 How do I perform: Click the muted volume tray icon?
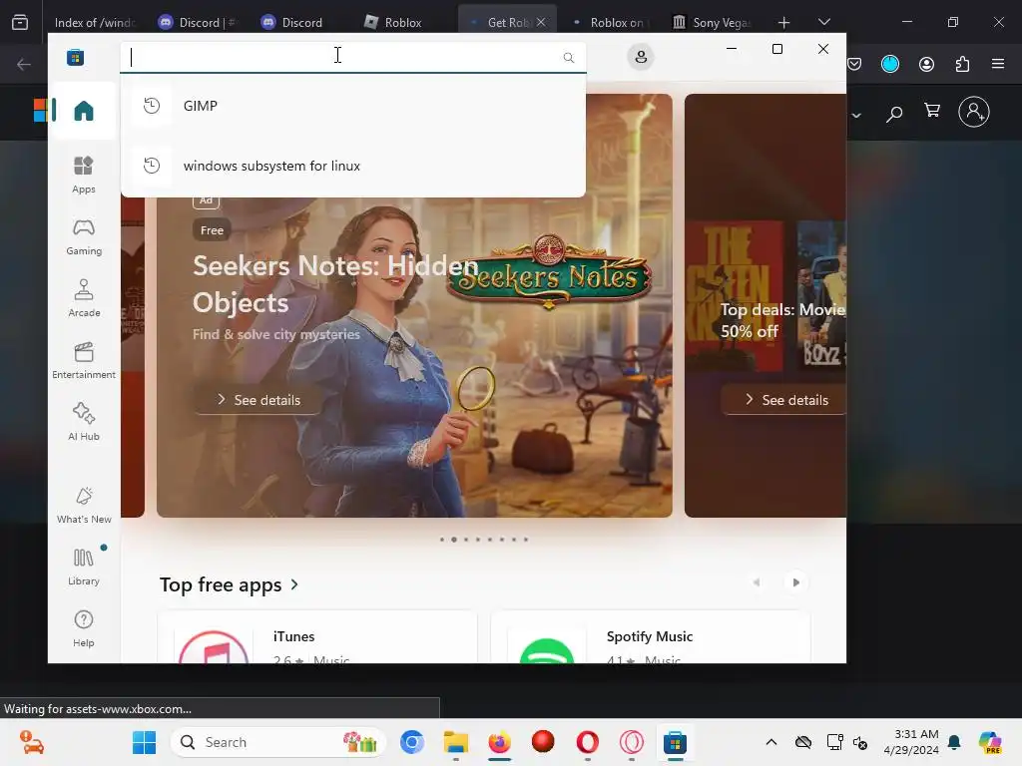pyautogui.click(x=860, y=742)
